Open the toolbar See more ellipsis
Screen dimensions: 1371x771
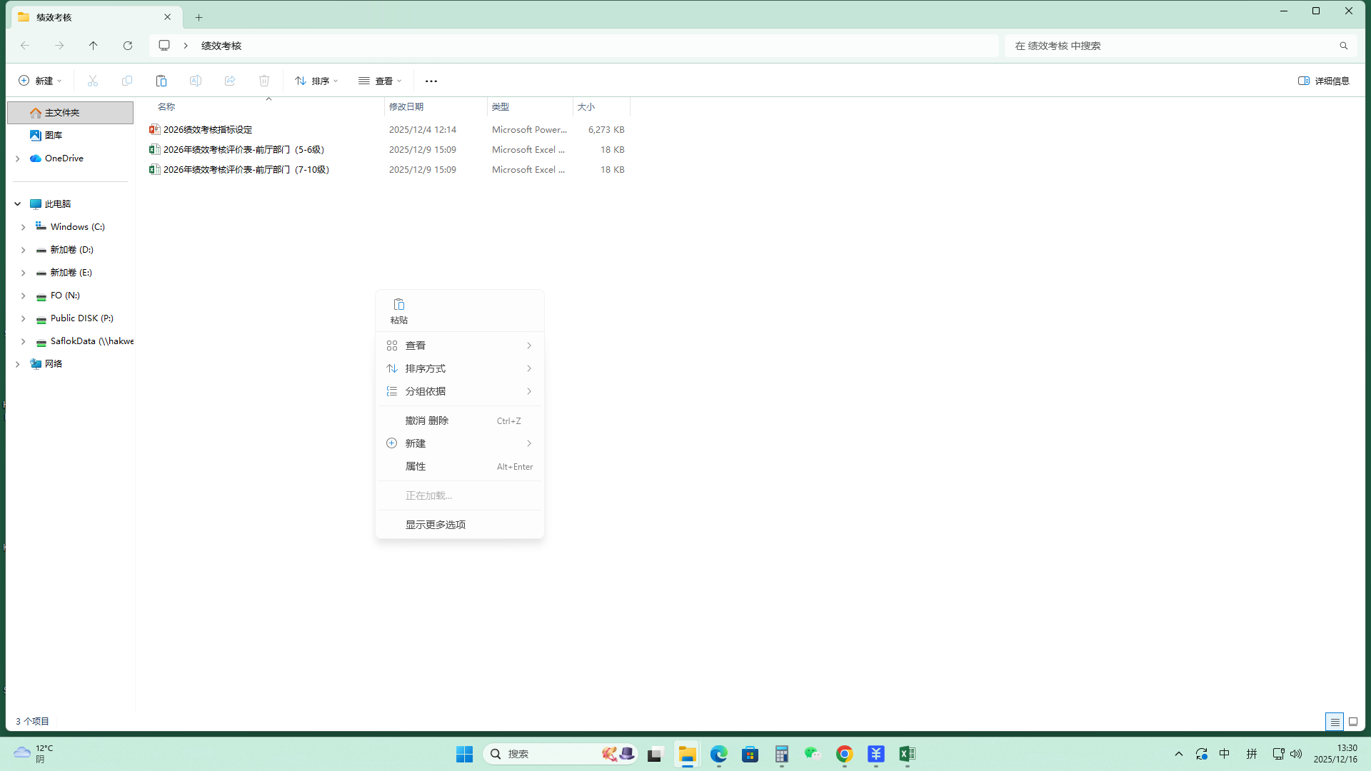coord(431,81)
